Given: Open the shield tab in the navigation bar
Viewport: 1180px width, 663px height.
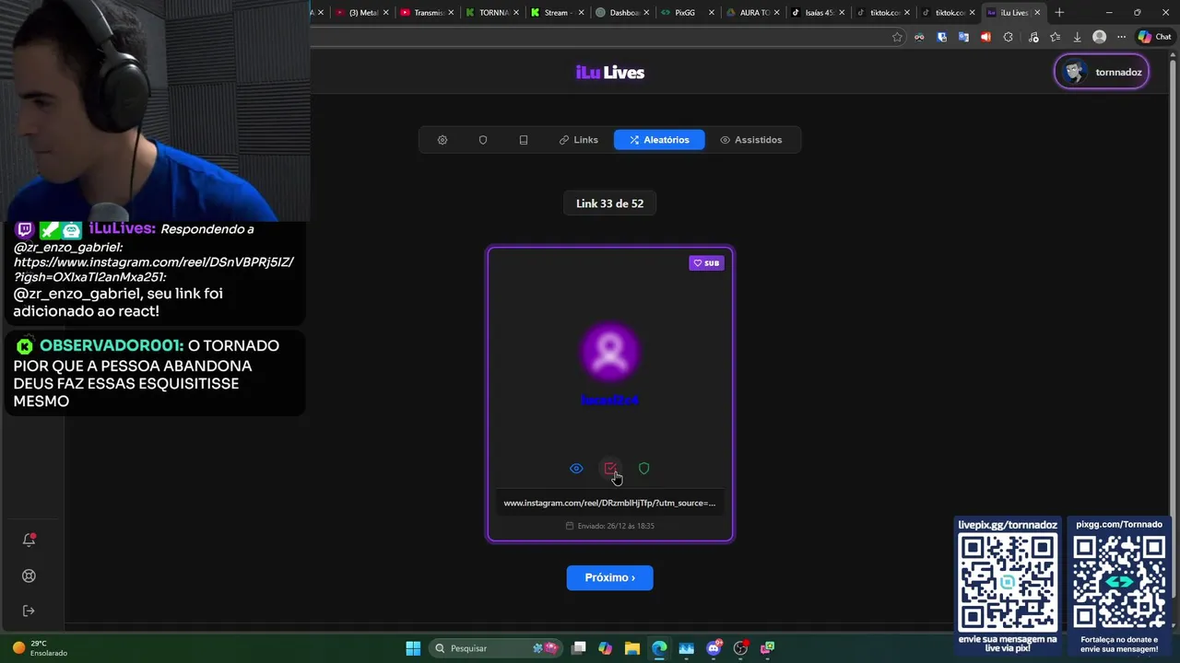Looking at the screenshot, I should (483, 140).
